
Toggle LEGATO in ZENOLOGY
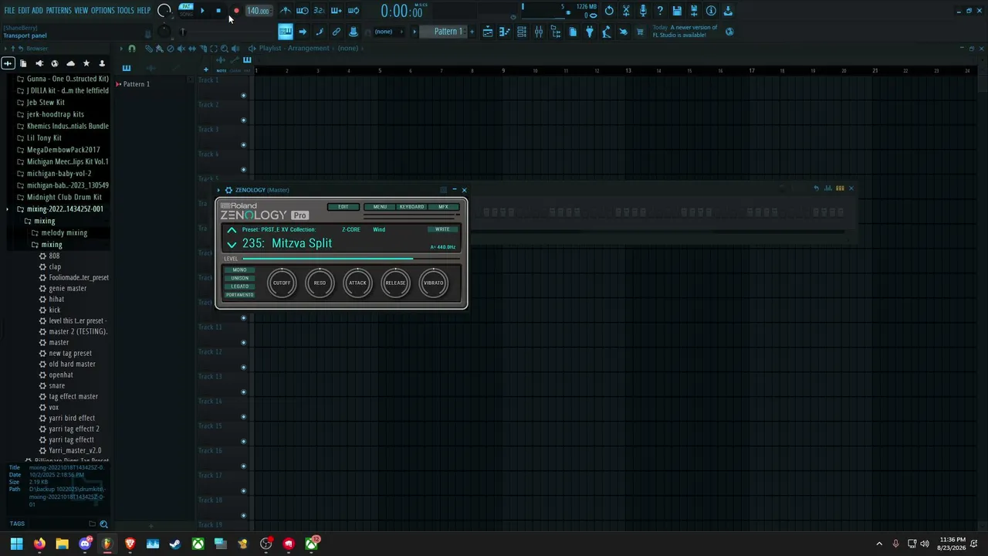[x=239, y=286]
